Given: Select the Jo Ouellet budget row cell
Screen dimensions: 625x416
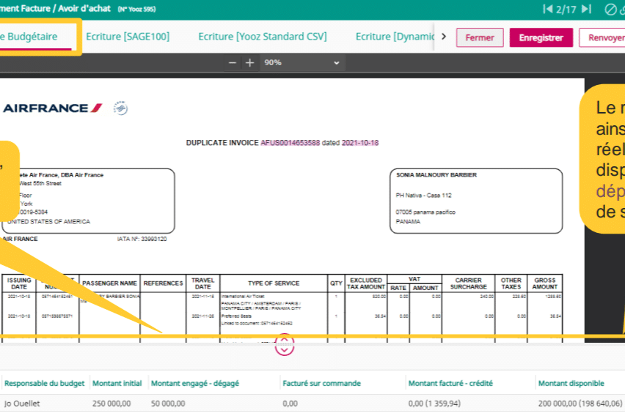Looking at the screenshot, I should (x=22, y=404).
